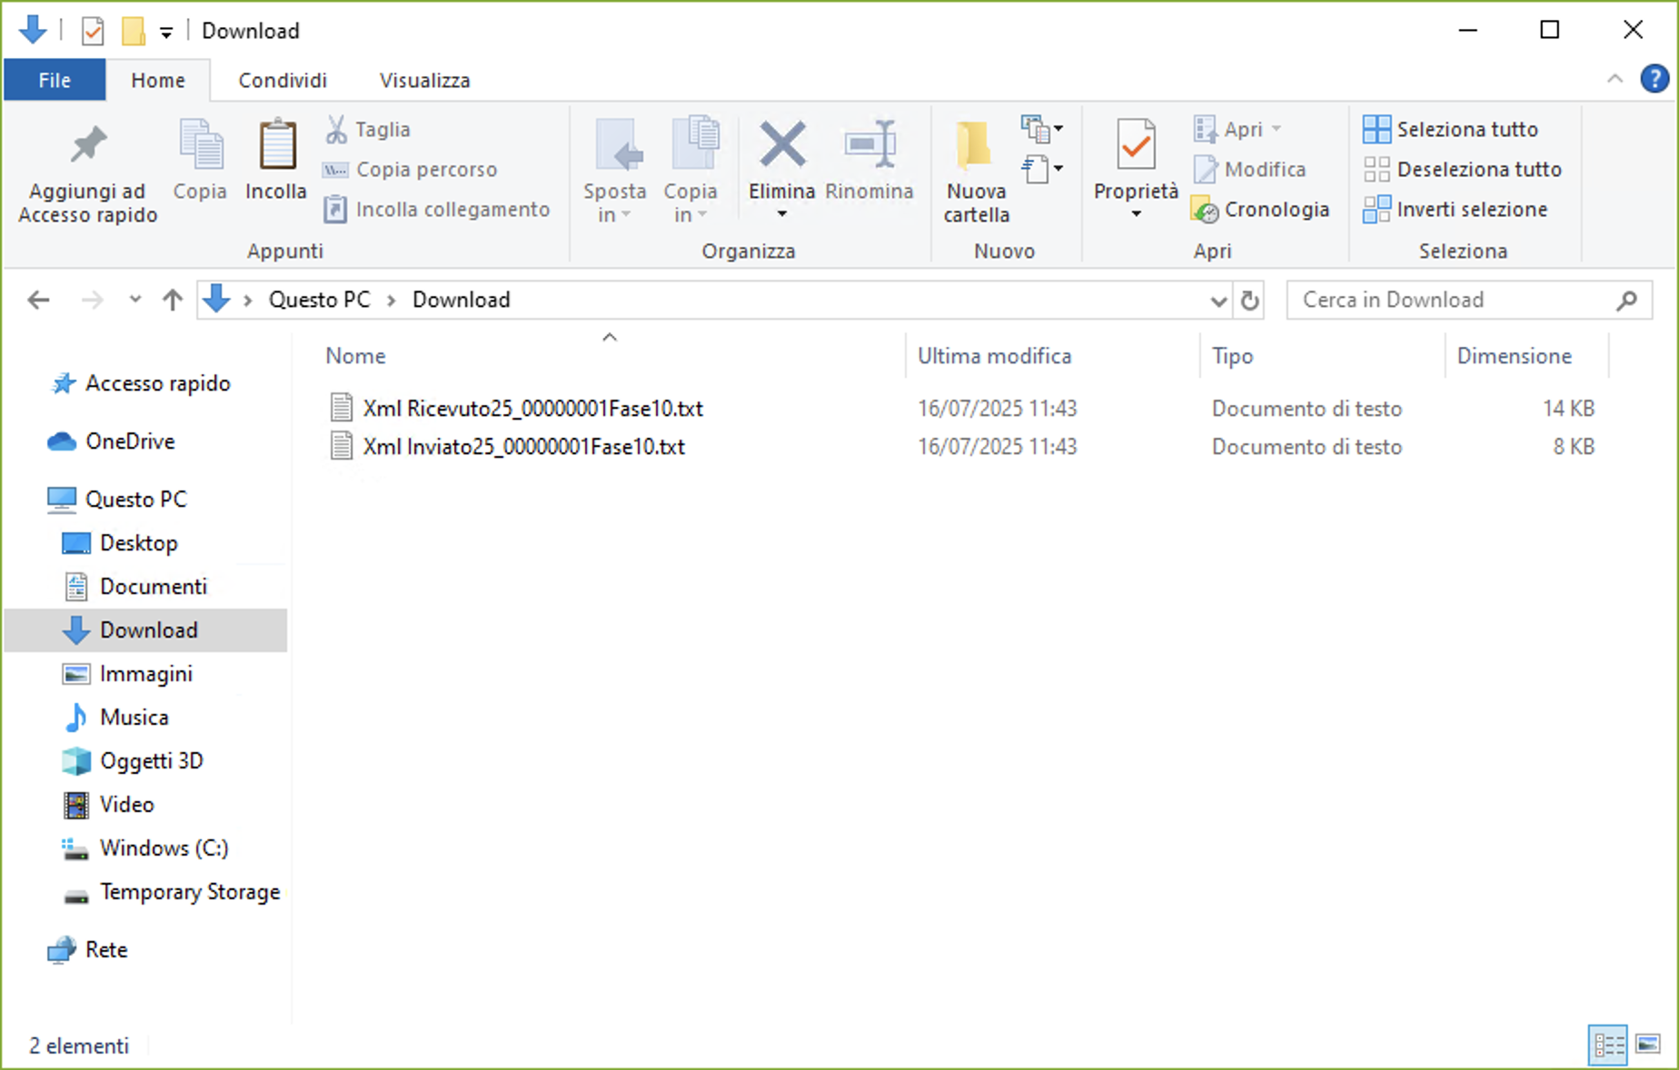Image resolution: width=1679 pixels, height=1070 pixels.
Task: Click the Aggiungi ad Accesso rapido pin icon
Action: click(88, 145)
